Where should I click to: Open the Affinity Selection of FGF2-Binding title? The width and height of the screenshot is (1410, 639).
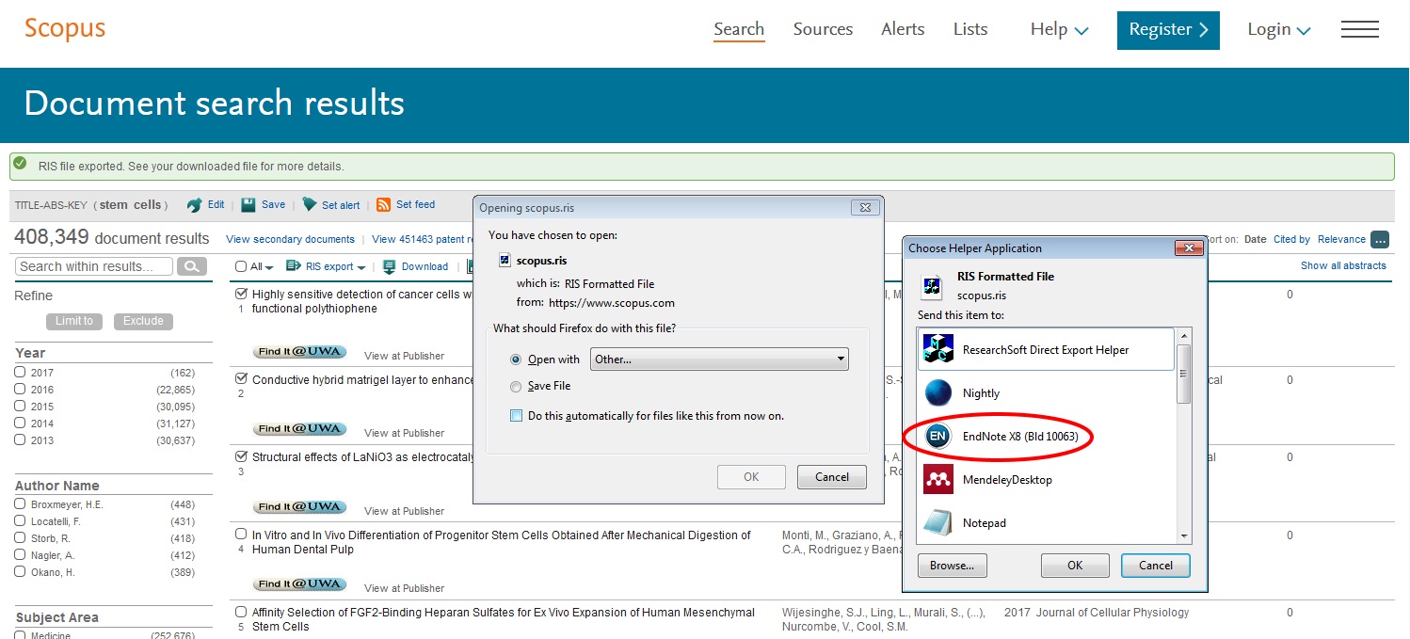coord(504,619)
